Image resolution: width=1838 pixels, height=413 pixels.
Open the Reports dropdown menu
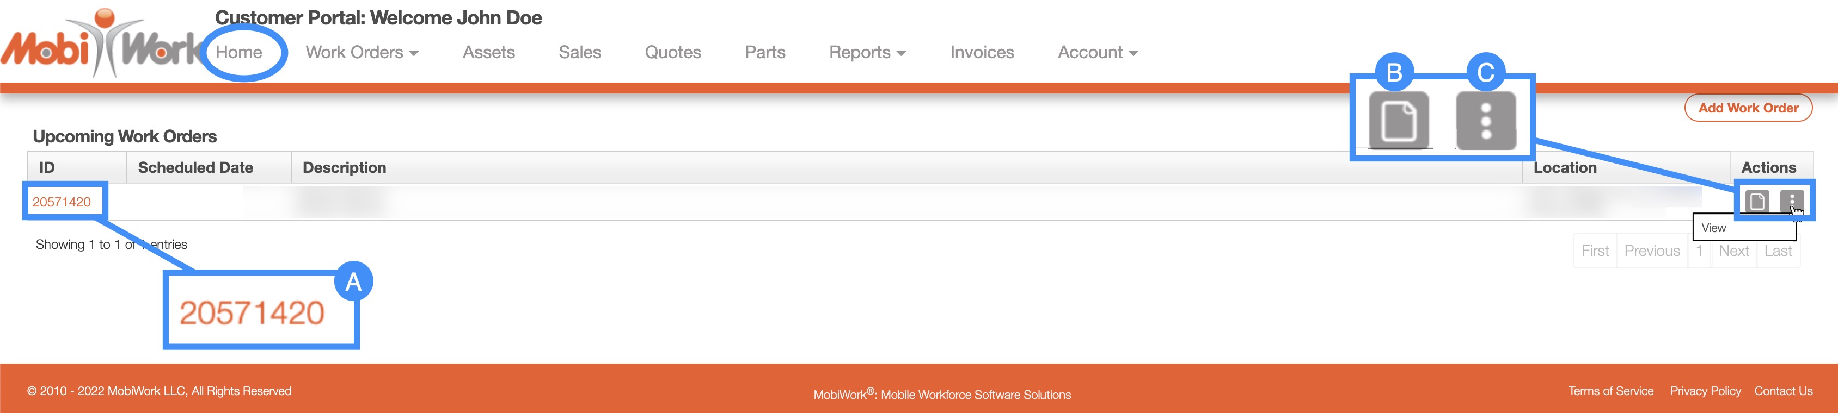pyautogui.click(x=867, y=53)
